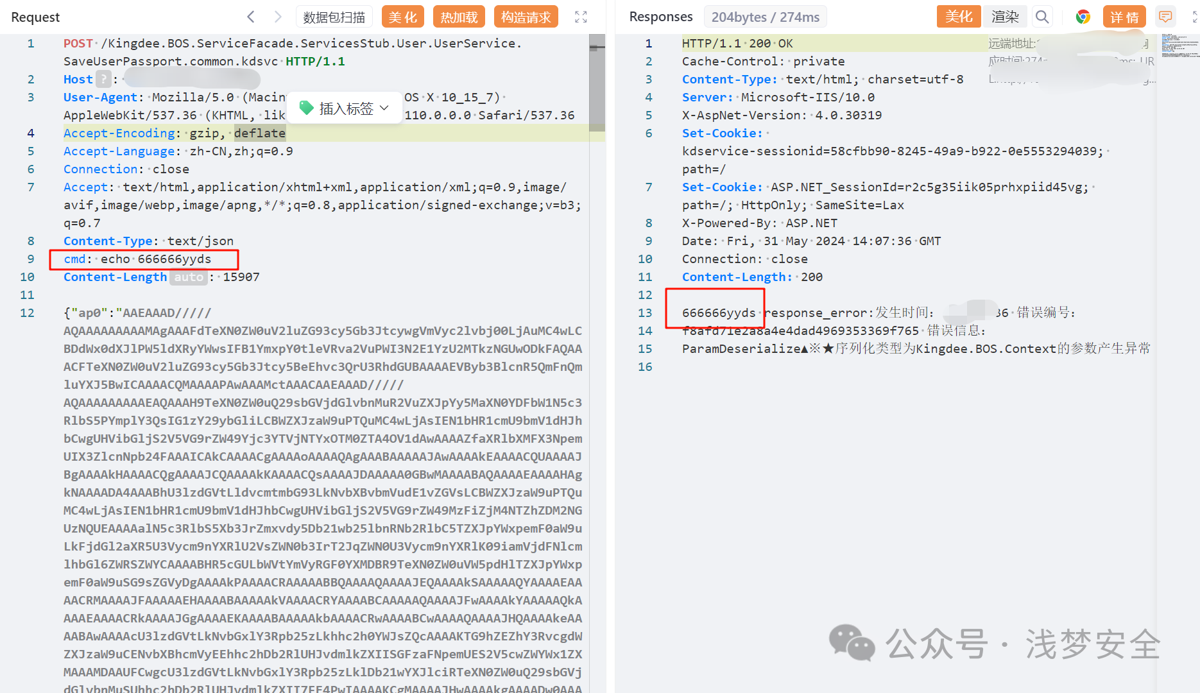Open response in Chrome browser icon
Image resolution: width=1200 pixels, height=693 pixels.
coord(1083,17)
